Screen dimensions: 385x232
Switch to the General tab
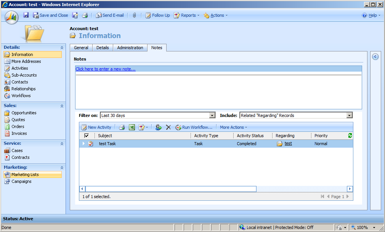click(81, 48)
